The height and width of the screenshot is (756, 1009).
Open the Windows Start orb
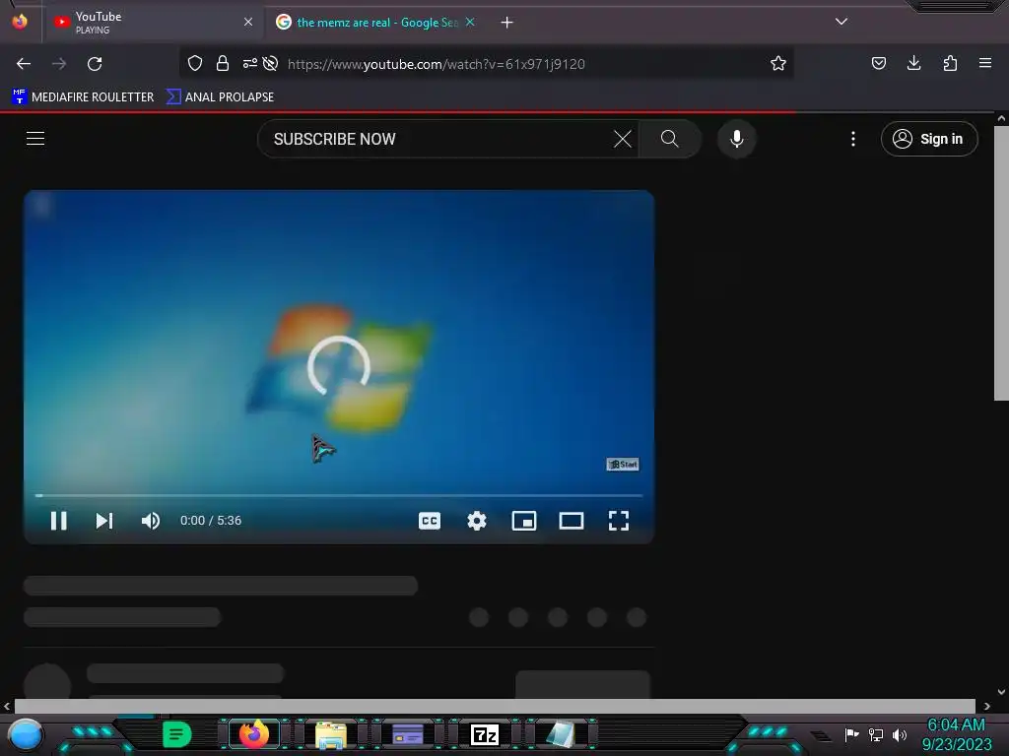pyautogui.click(x=26, y=734)
